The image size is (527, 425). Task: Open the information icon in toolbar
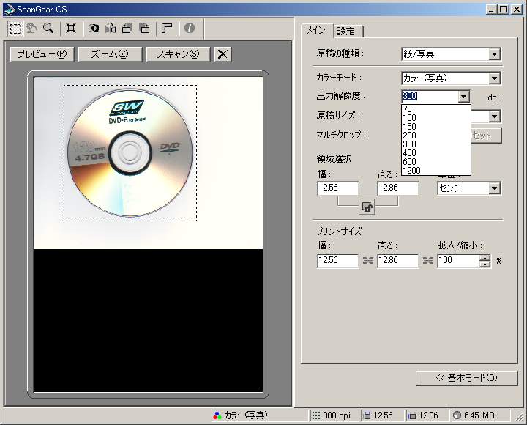tap(190, 29)
